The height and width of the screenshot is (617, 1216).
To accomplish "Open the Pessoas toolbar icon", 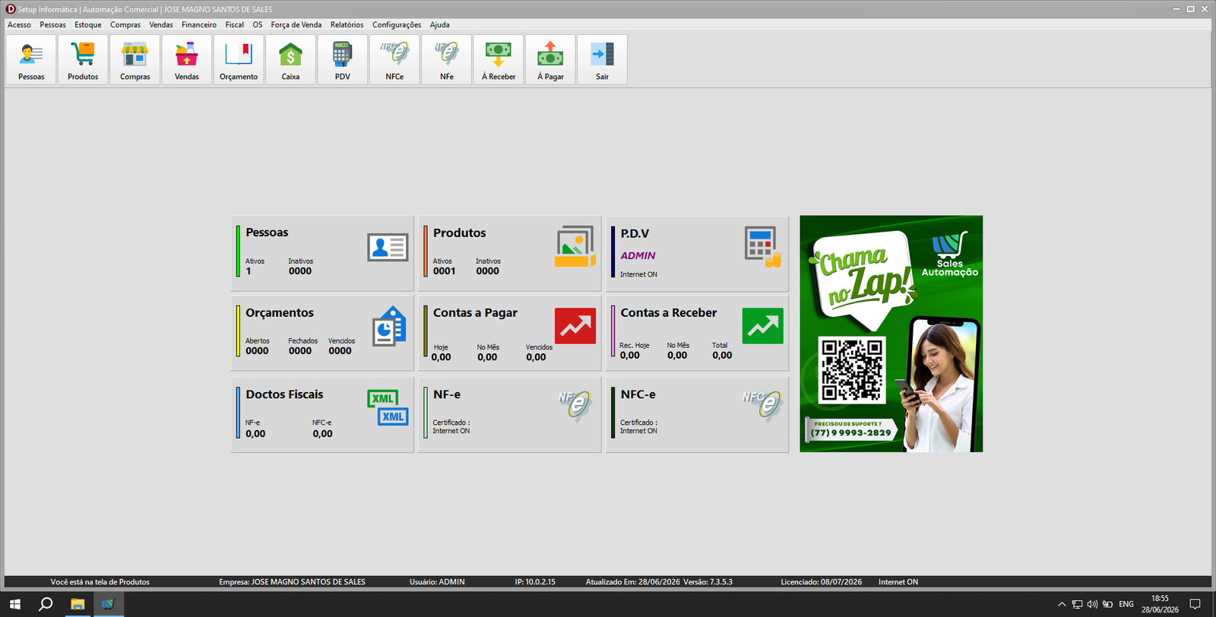I will 31,60.
